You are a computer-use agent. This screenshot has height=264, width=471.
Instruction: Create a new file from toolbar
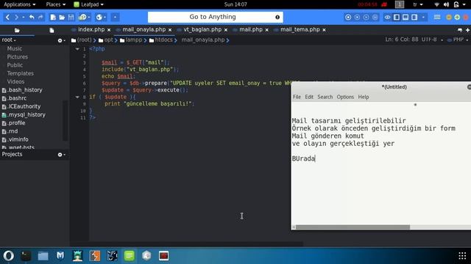coord(53,18)
